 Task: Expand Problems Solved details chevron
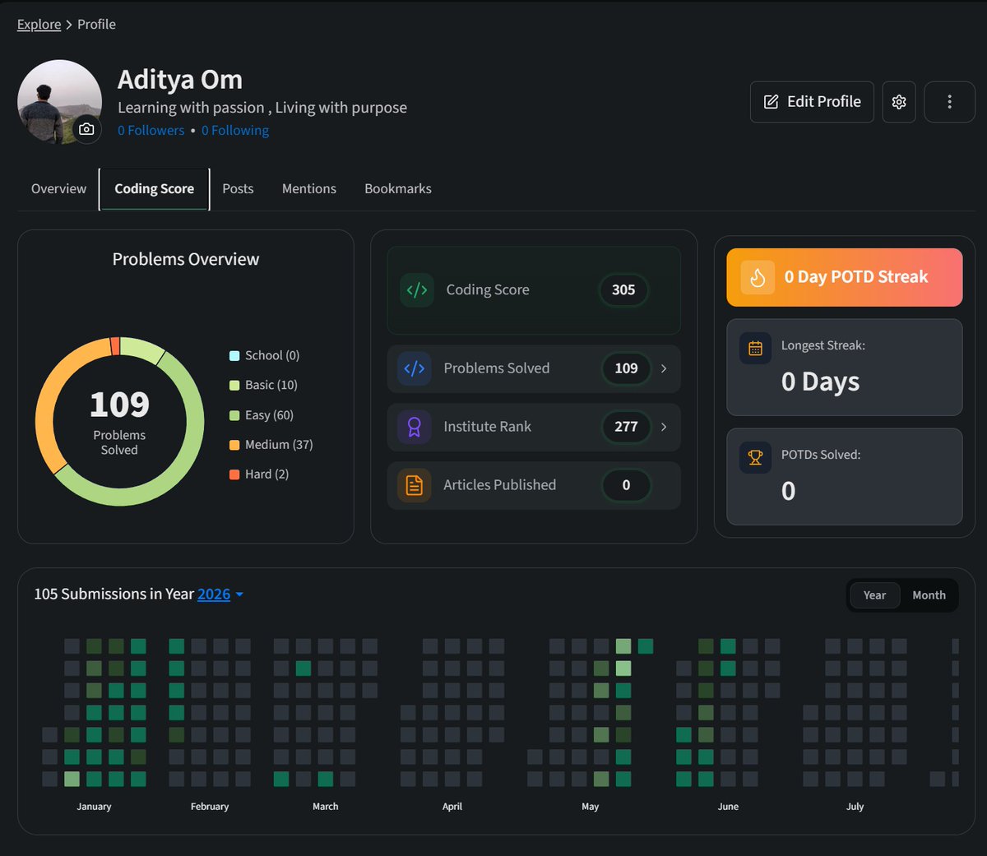[664, 368]
